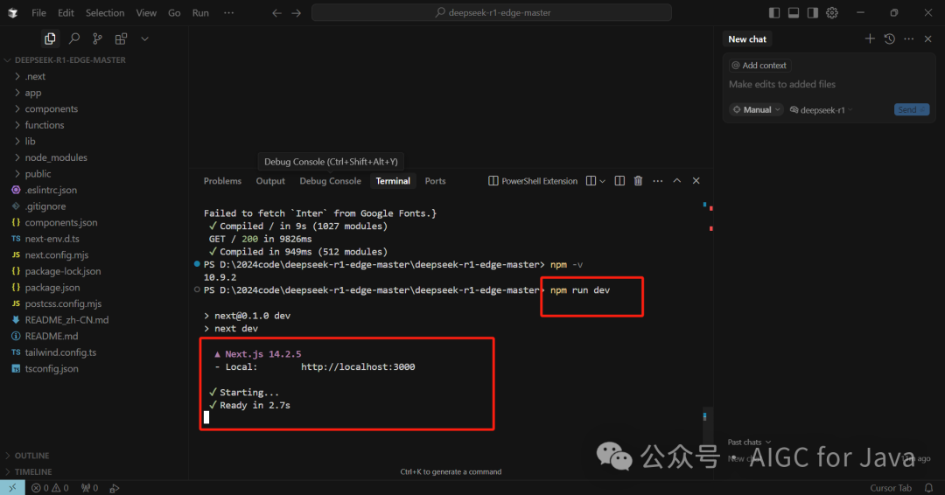945x495 pixels.
Task: Show more menu items ellipsis
Action: pos(229,12)
